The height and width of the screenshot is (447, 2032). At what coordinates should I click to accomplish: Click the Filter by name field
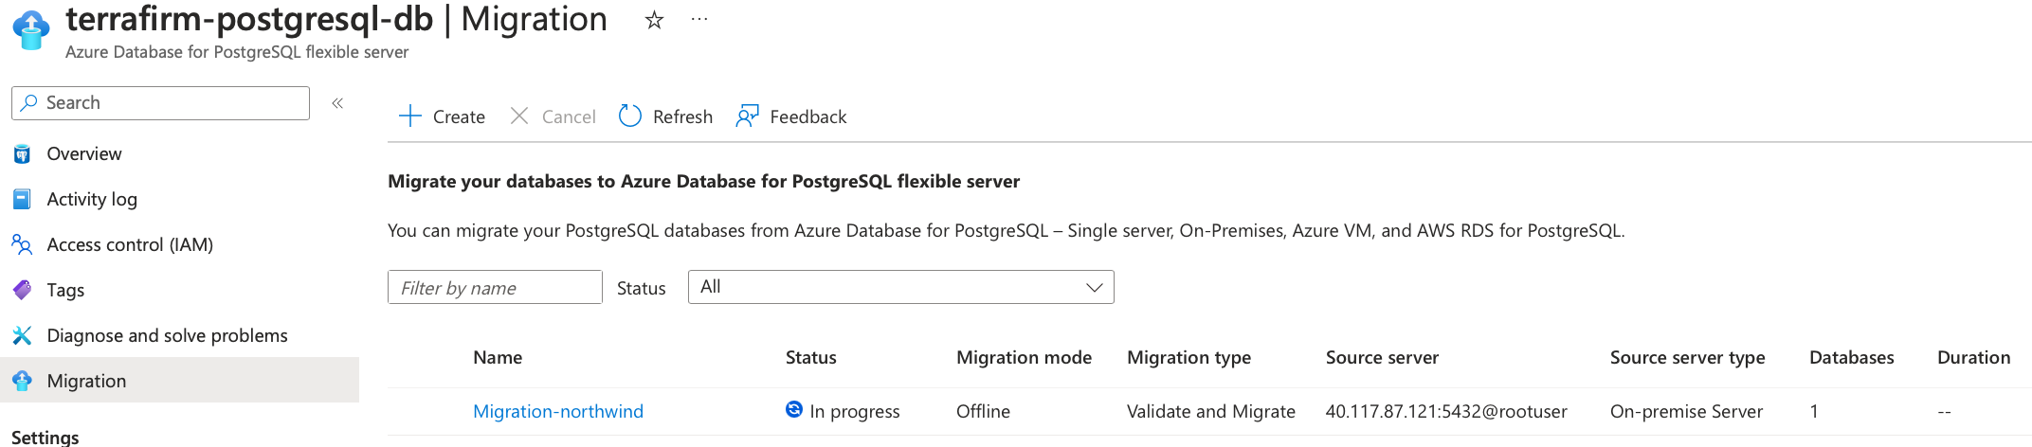495,288
